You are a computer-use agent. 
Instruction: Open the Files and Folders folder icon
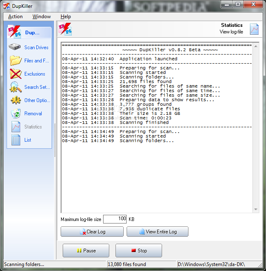[x=16, y=60]
